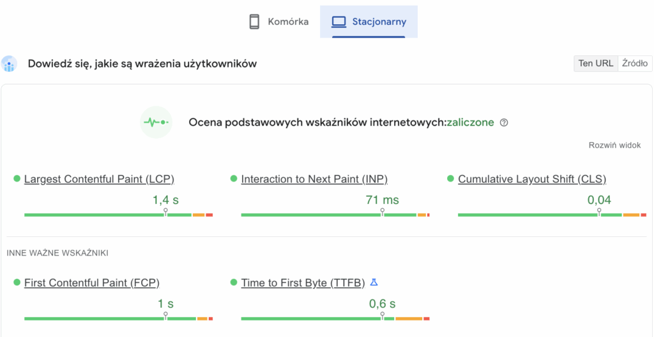The width and height of the screenshot is (654, 337).
Task: Open the Cumulative Layout Shift (CLS) link
Action: pos(532,179)
